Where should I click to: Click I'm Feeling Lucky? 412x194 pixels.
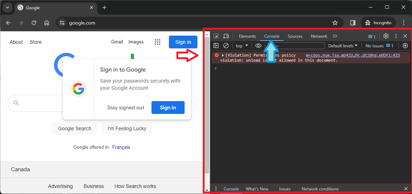127,129
